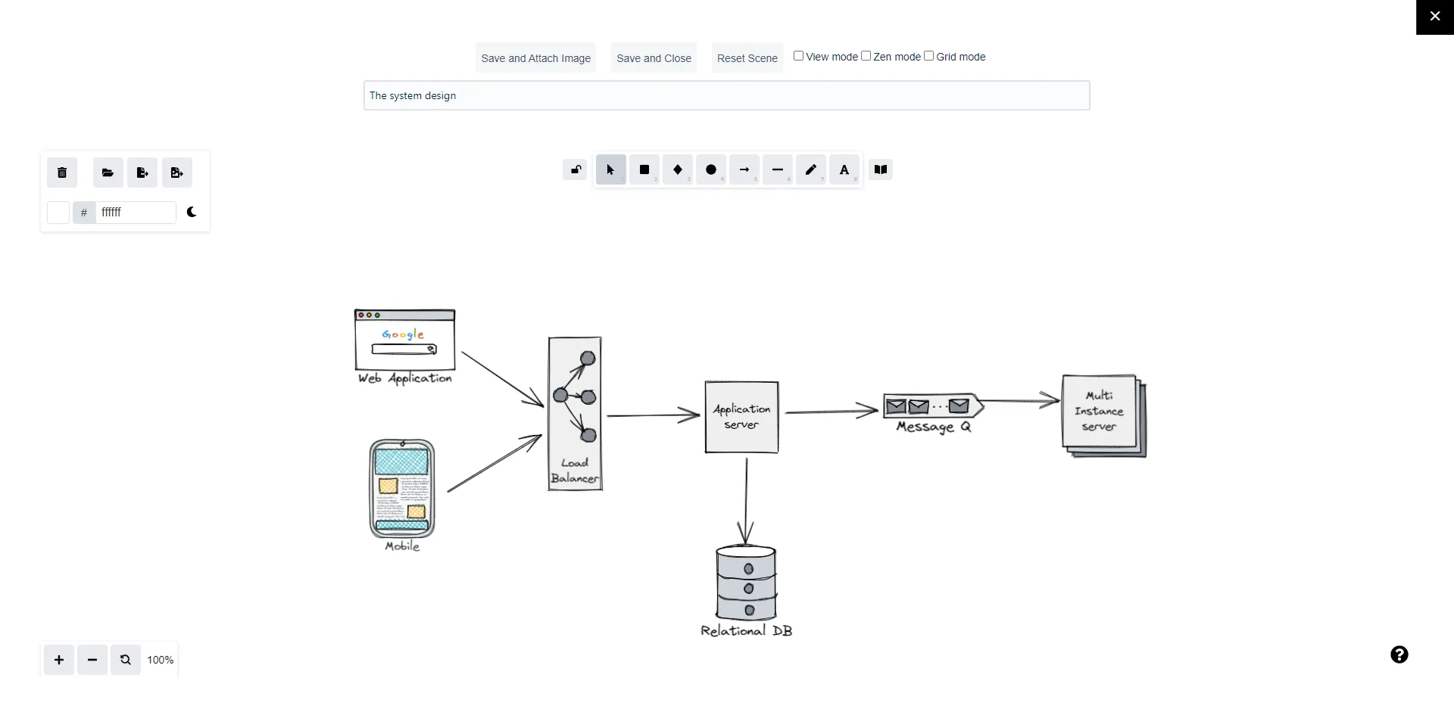The image size is (1454, 718).
Task: Select the text tool
Action: coord(844,169)
